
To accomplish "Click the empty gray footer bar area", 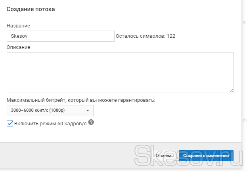I will coord(59,156).
